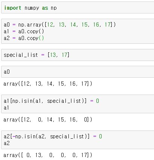Click the tilde operator before np.isin
Image resolution: width=154 pixels, height=160 pixels.
point(14,136)
